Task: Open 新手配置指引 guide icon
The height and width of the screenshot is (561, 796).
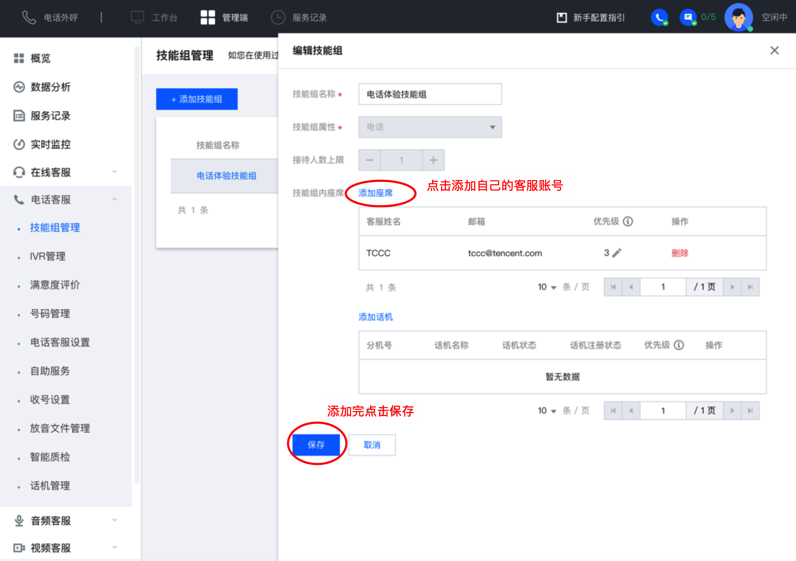Action: pyautogui.click(x=562, y=18)
